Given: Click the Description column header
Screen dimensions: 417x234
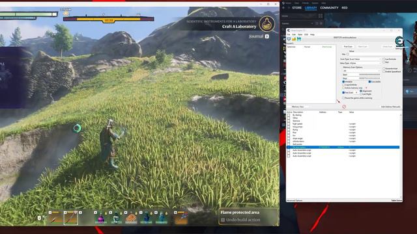Looking at the screenshot, I should pyautogui.click(x=298, y=112).
